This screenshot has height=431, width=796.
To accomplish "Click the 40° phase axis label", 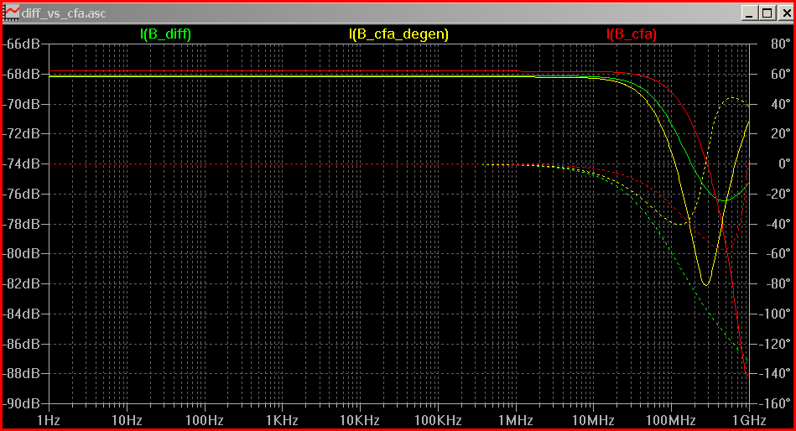I will point(780,104).
